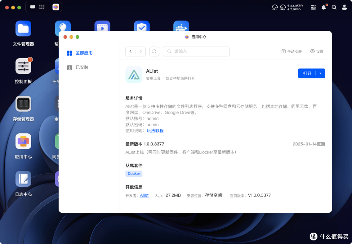Image resolution: width=352 pixels, height=244 pixels.
Task: Click the 手动安装 button
Action: 292,51
